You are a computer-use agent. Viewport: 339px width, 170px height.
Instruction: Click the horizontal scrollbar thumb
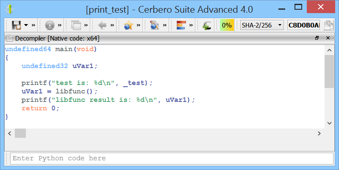pos(20,133)
